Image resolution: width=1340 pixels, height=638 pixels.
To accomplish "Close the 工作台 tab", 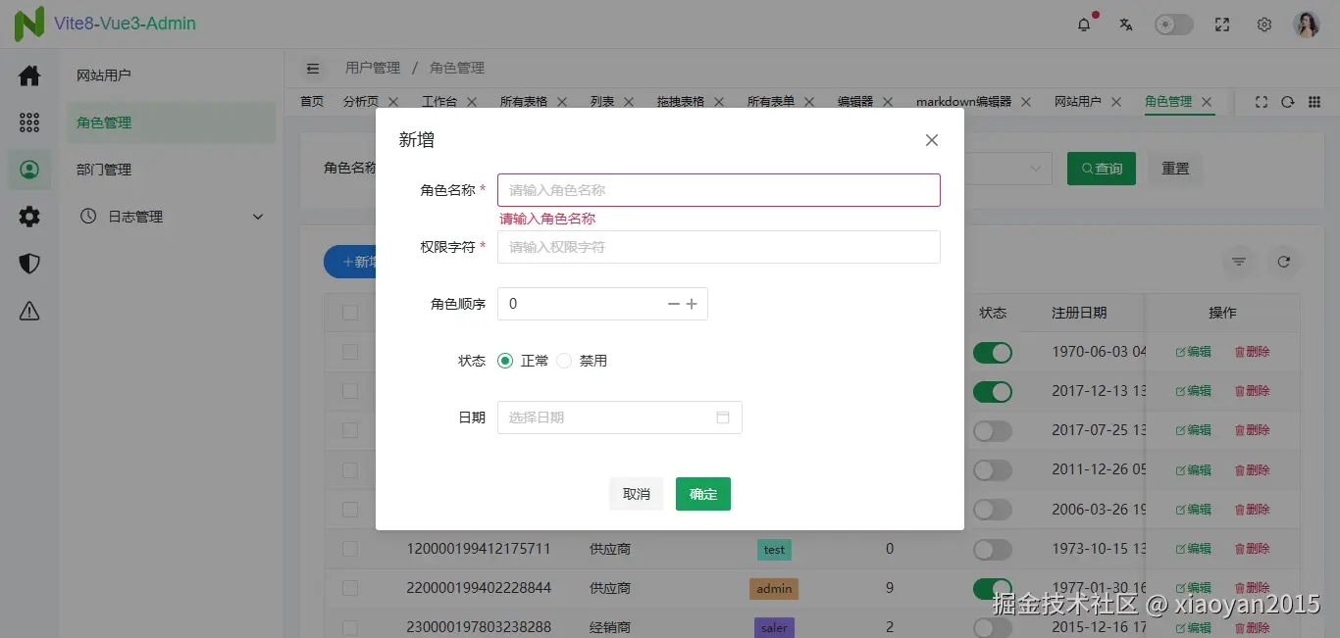I will 472,102.
